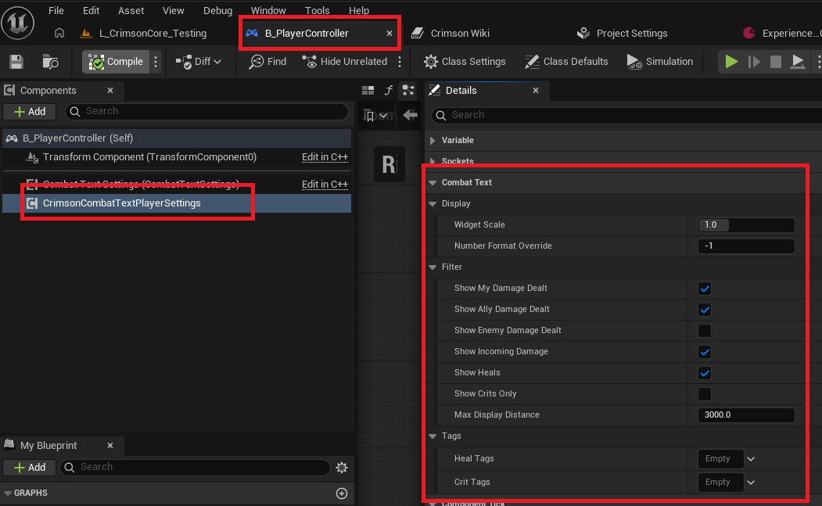This screenshot has height=506, width=822.
Task: Open the Diff dropdown
Action: (x=199, y=61)
